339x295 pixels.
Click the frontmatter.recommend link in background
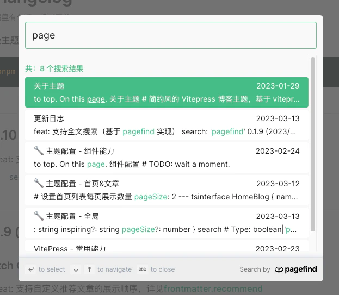tap(213, 288)
